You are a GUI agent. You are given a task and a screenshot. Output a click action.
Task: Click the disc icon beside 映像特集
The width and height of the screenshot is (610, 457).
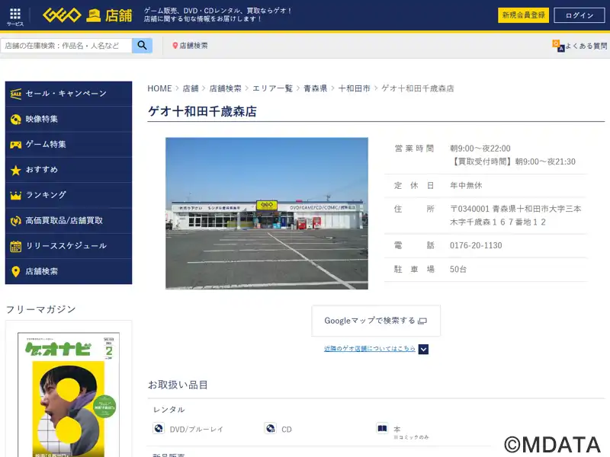pos(15,120)
